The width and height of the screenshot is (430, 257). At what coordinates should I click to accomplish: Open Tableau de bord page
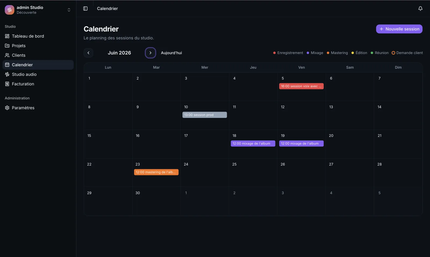[38, 36]
